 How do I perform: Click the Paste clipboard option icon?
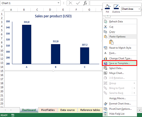pos(111,42)
